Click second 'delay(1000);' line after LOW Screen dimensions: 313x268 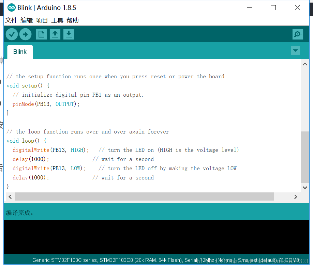31,177
